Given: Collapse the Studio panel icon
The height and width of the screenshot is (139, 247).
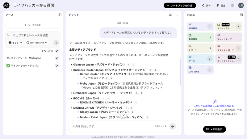Looking at the screenshot, I should tap(241, 15).
